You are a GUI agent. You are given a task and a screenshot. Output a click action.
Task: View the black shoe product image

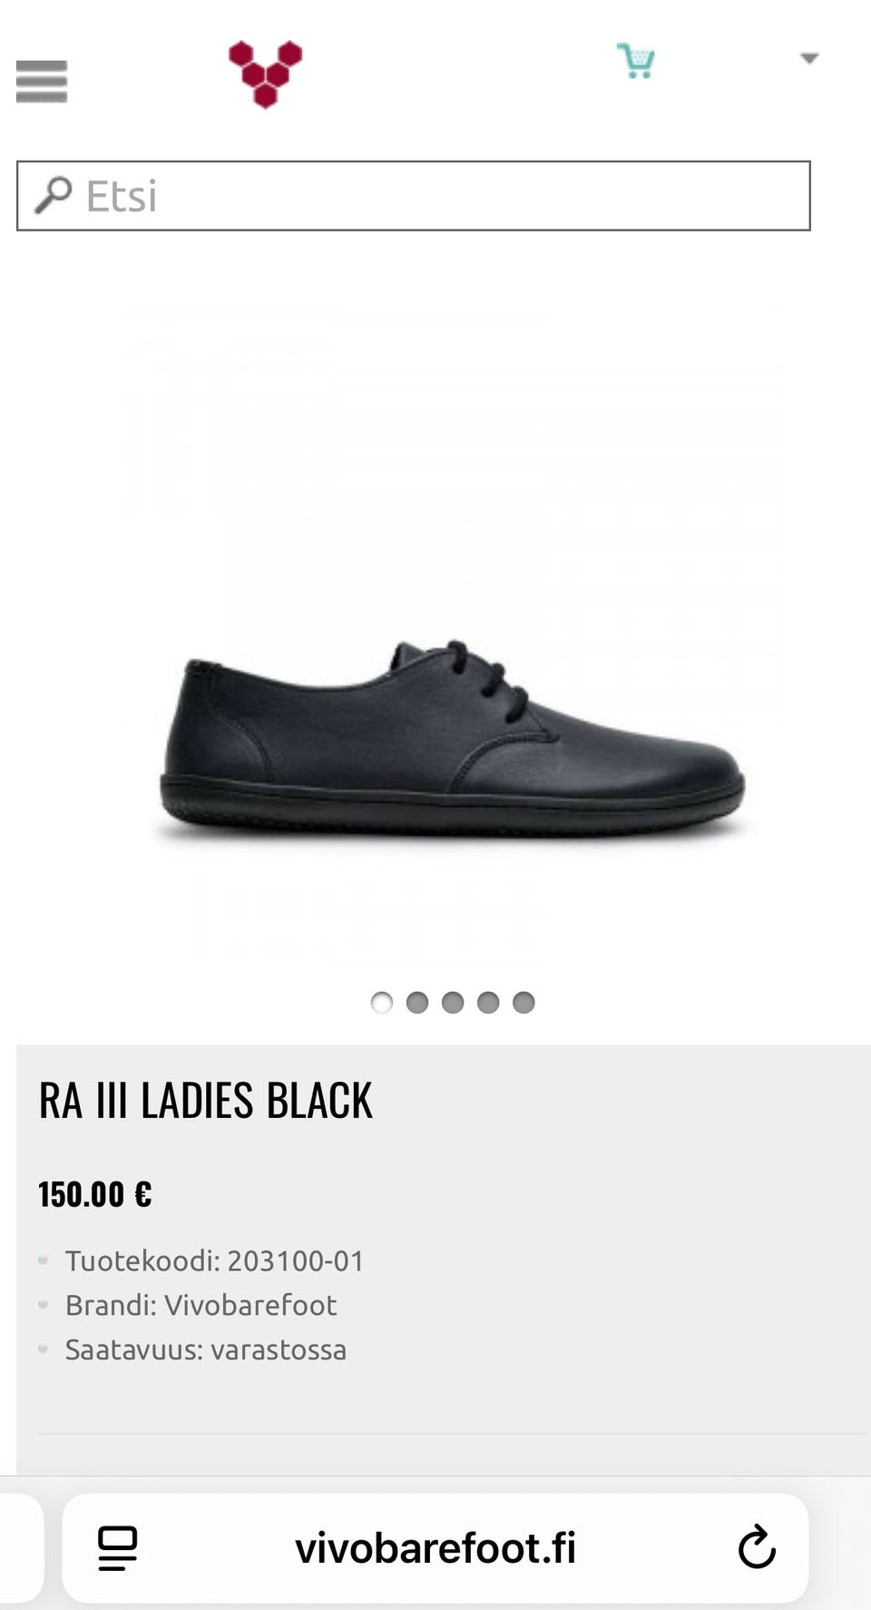click(452, 735)
